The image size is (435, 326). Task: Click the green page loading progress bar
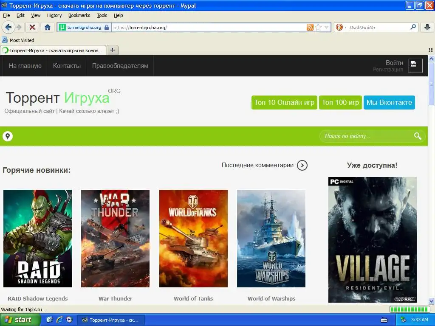tap(409, 309)
